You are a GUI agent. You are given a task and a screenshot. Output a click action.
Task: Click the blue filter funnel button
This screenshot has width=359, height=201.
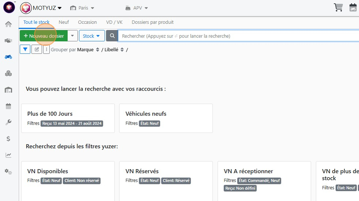(x=25, y=49)
